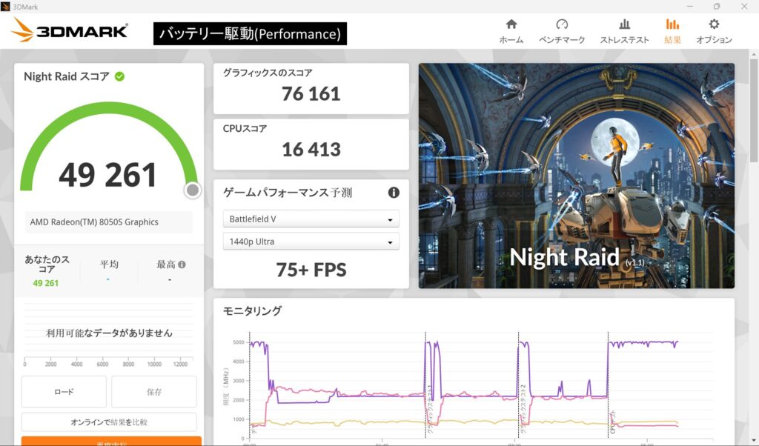The width and height of the screenshot is (759, 446).
Task: Click the AMD Radeon(TM) 8050S Graphics label
Action: [x=94, y=222]
